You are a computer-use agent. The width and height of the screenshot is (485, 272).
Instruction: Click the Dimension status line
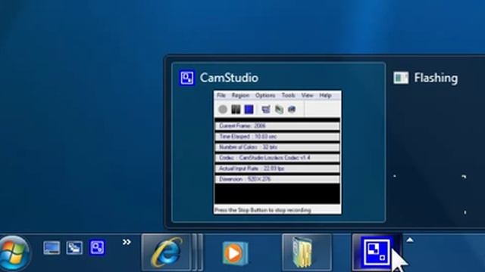tap(277, 179)
